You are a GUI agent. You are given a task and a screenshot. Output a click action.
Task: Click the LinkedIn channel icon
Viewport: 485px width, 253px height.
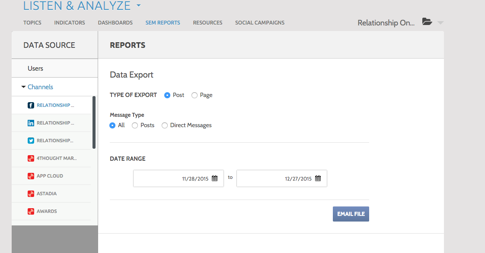(31, 123)
